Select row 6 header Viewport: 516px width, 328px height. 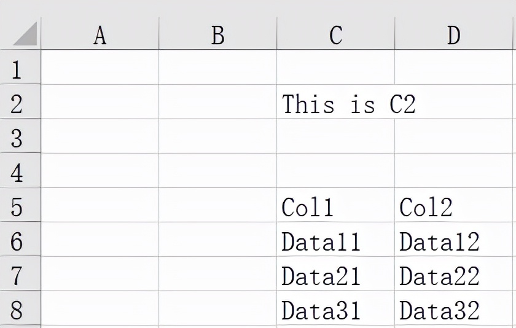tap(20, 239)
